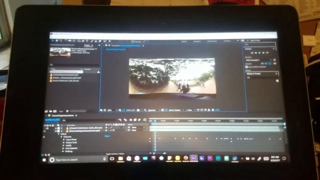This screenshot has height=180, width=320.
Task: Jump to last frame in Preview panel
Action: [267, 53]
